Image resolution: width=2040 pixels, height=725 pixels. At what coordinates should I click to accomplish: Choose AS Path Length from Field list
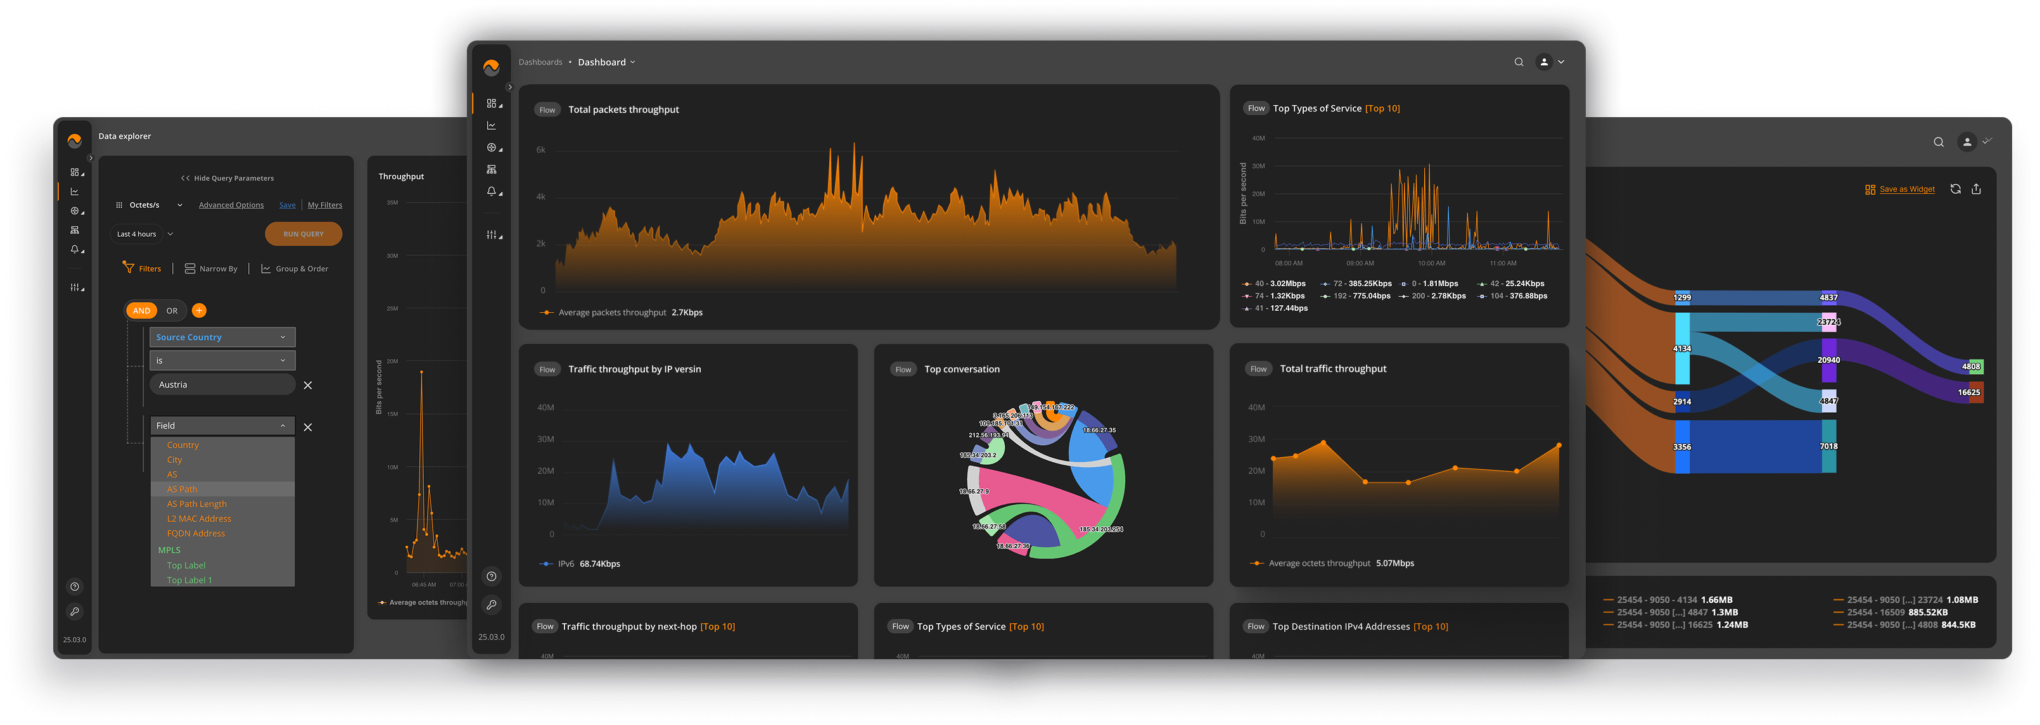tap(196, 504)
